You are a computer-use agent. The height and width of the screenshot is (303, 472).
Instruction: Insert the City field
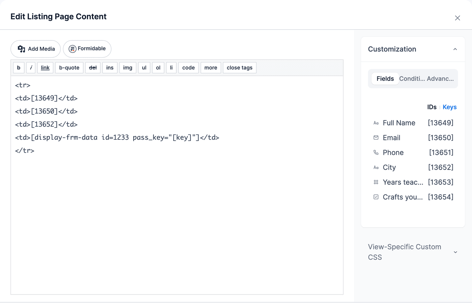[x=413, y=167]
